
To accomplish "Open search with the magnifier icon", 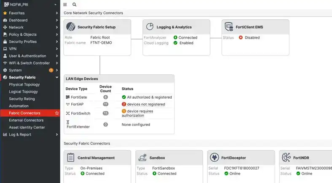I will coord(75,5).
